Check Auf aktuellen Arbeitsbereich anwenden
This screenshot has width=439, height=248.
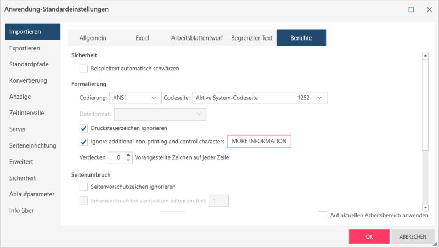(x=323, y=215)
